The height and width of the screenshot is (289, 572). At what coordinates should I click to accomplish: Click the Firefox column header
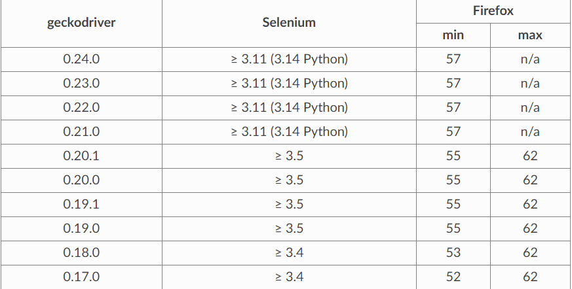pyautogui.click(x=492, y=10)
